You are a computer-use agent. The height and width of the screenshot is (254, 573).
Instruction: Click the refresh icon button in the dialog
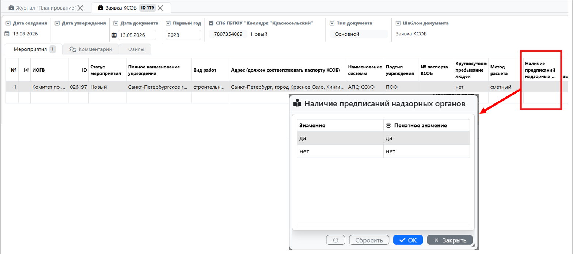click(x=336, y=240)
